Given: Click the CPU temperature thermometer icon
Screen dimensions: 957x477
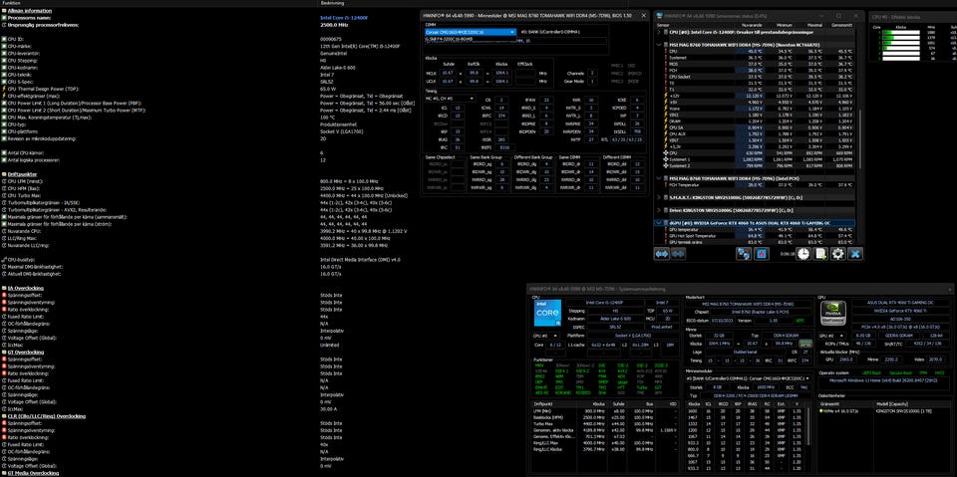Looking at the screenshot, I should point(665,51).
